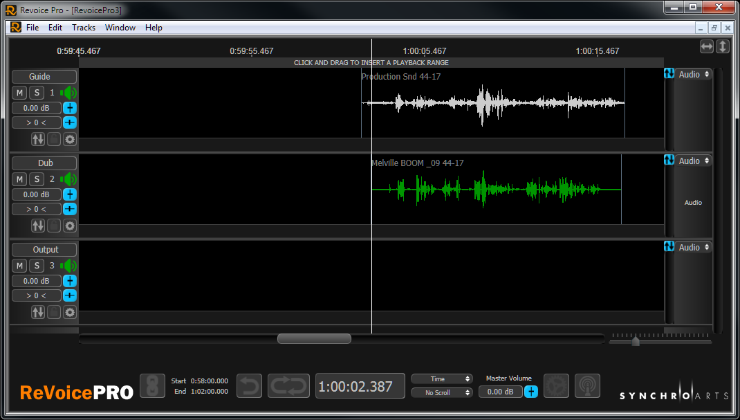Click the Dub track up-down arrows icon
Image resolution: width=740 pixels, height=420 pixels.
pyautogui.click(x=38, y=226)
